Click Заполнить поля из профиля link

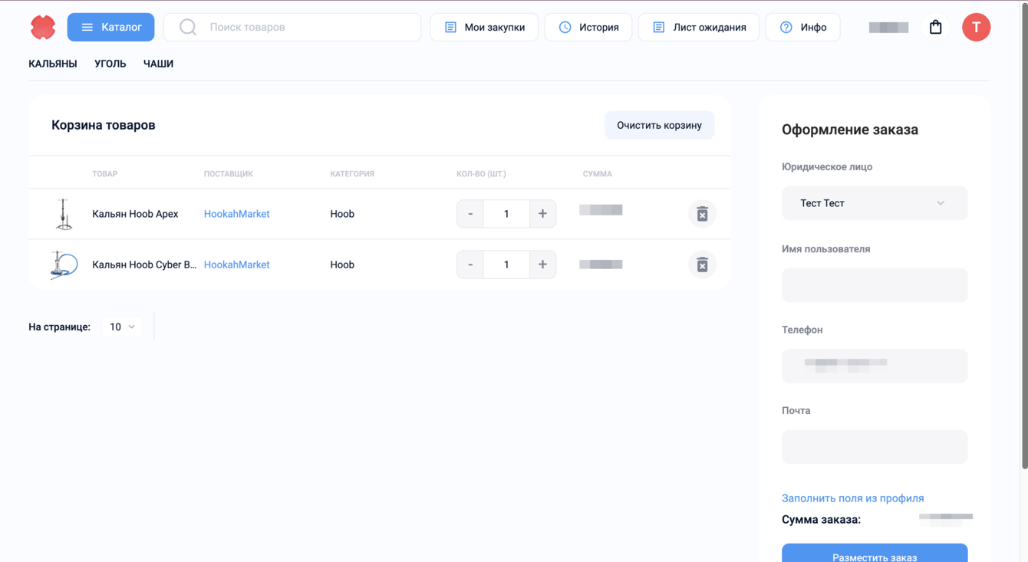(852, 498)
